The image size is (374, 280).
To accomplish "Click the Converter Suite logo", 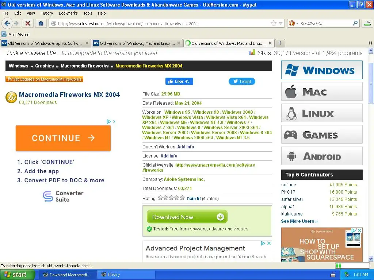I will pos(63,197).
